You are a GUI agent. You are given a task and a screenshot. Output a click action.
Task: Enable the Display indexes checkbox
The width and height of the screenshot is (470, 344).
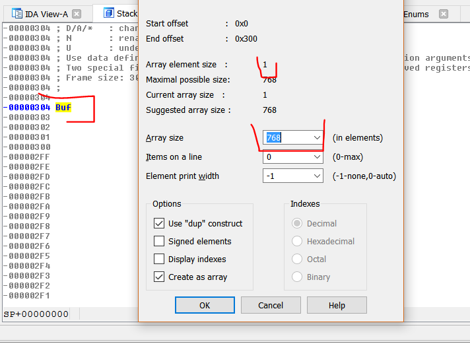159,259
